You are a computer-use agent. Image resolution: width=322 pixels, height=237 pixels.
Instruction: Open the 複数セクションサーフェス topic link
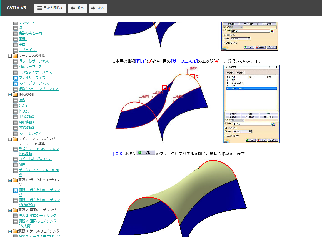click(38, 89)
